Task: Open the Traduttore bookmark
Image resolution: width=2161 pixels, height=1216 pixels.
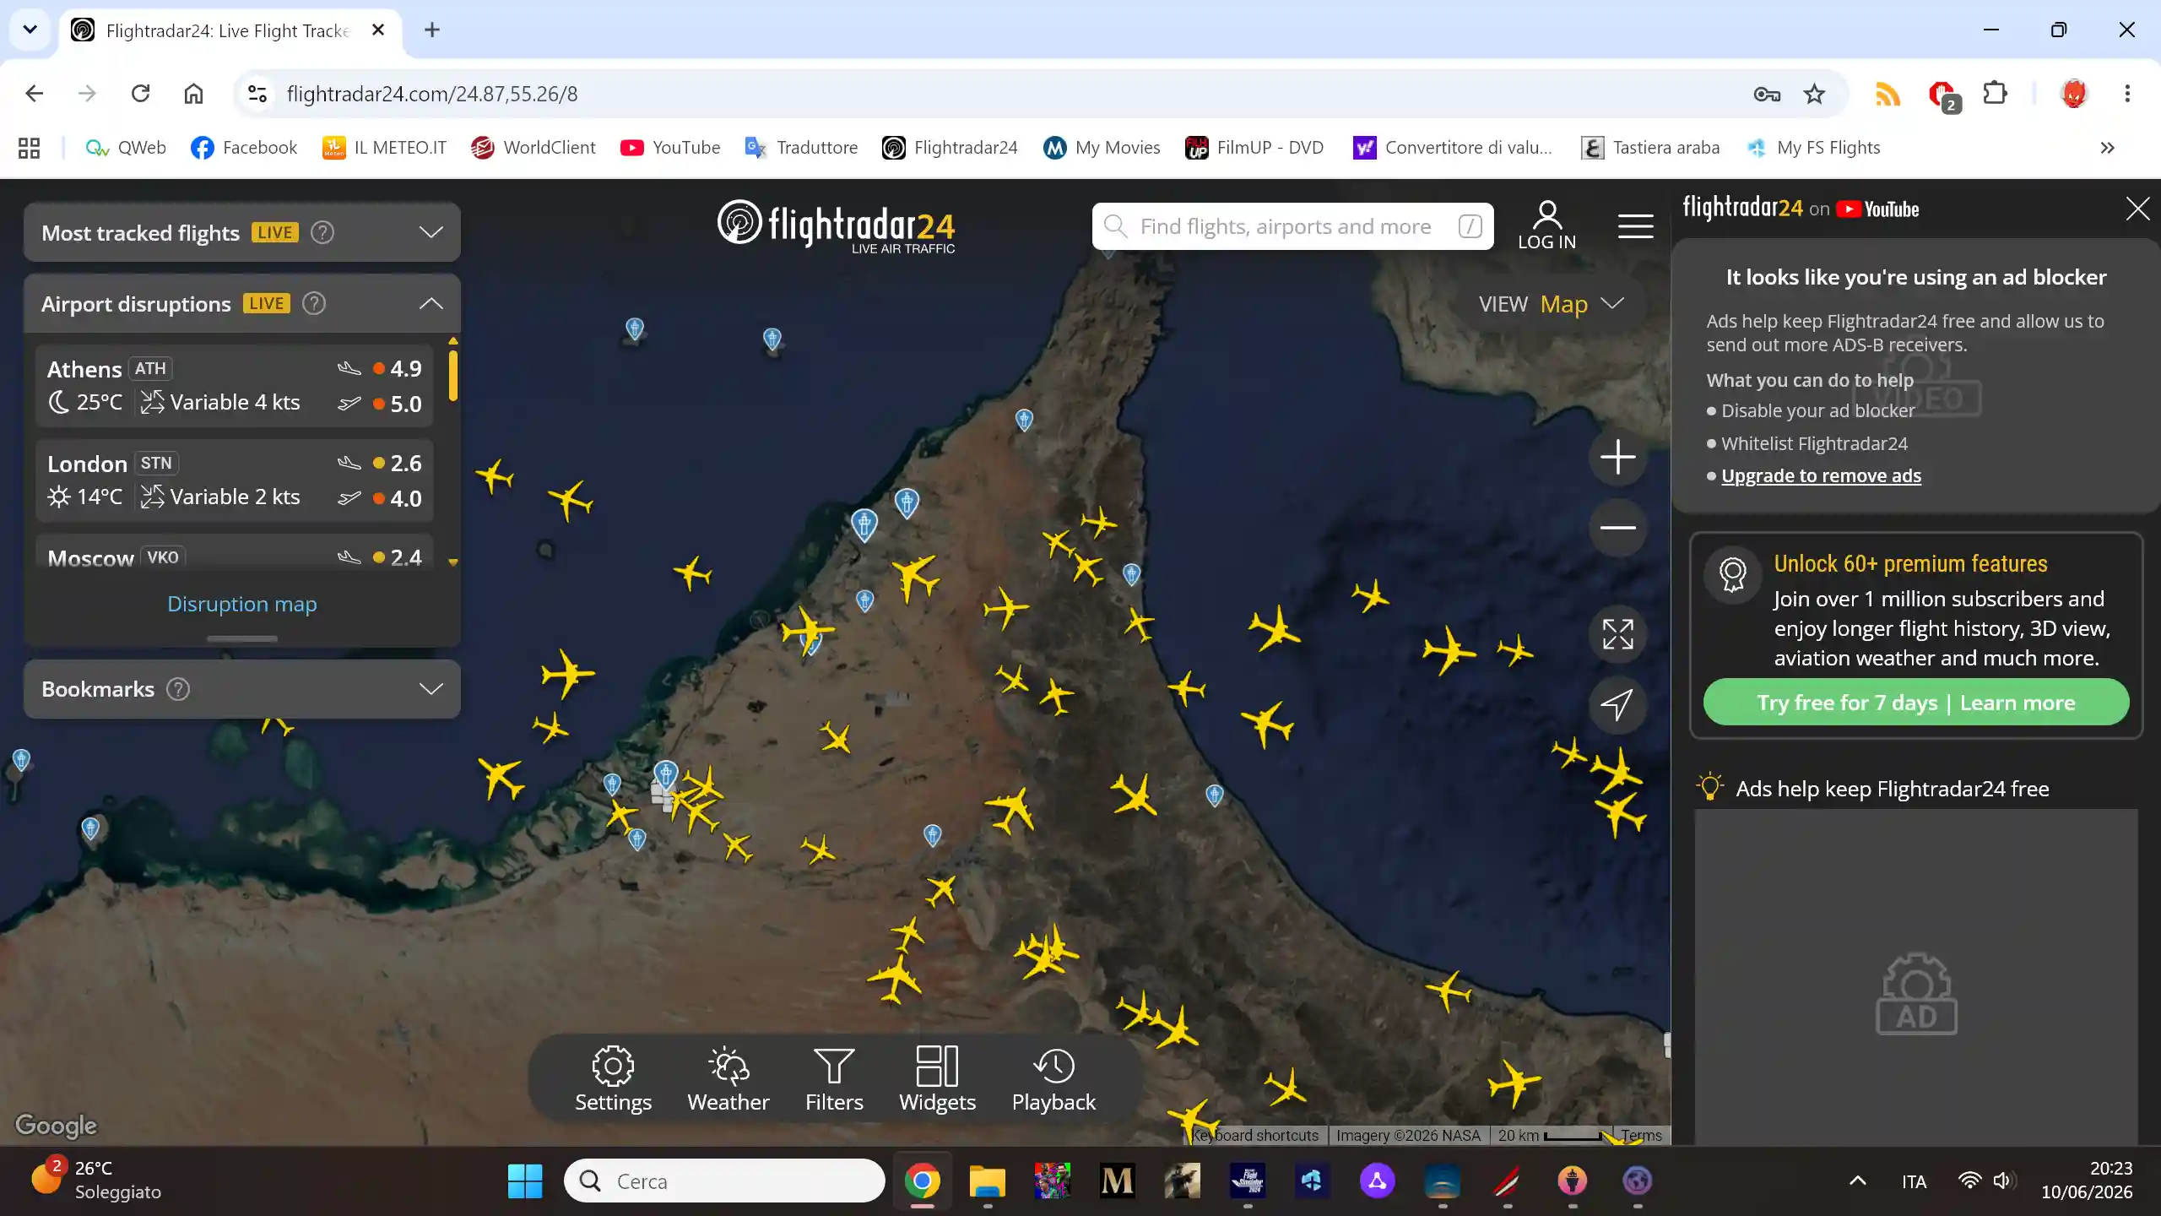Action: [801, 148]
